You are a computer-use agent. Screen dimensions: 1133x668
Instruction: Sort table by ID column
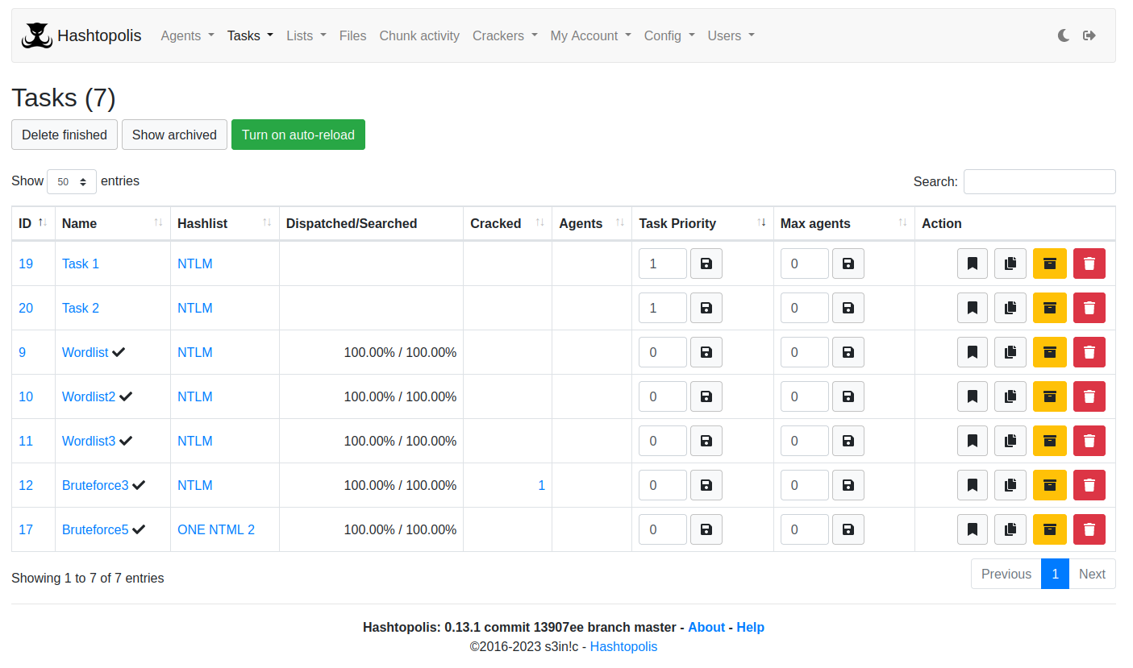tap(33, 223)
